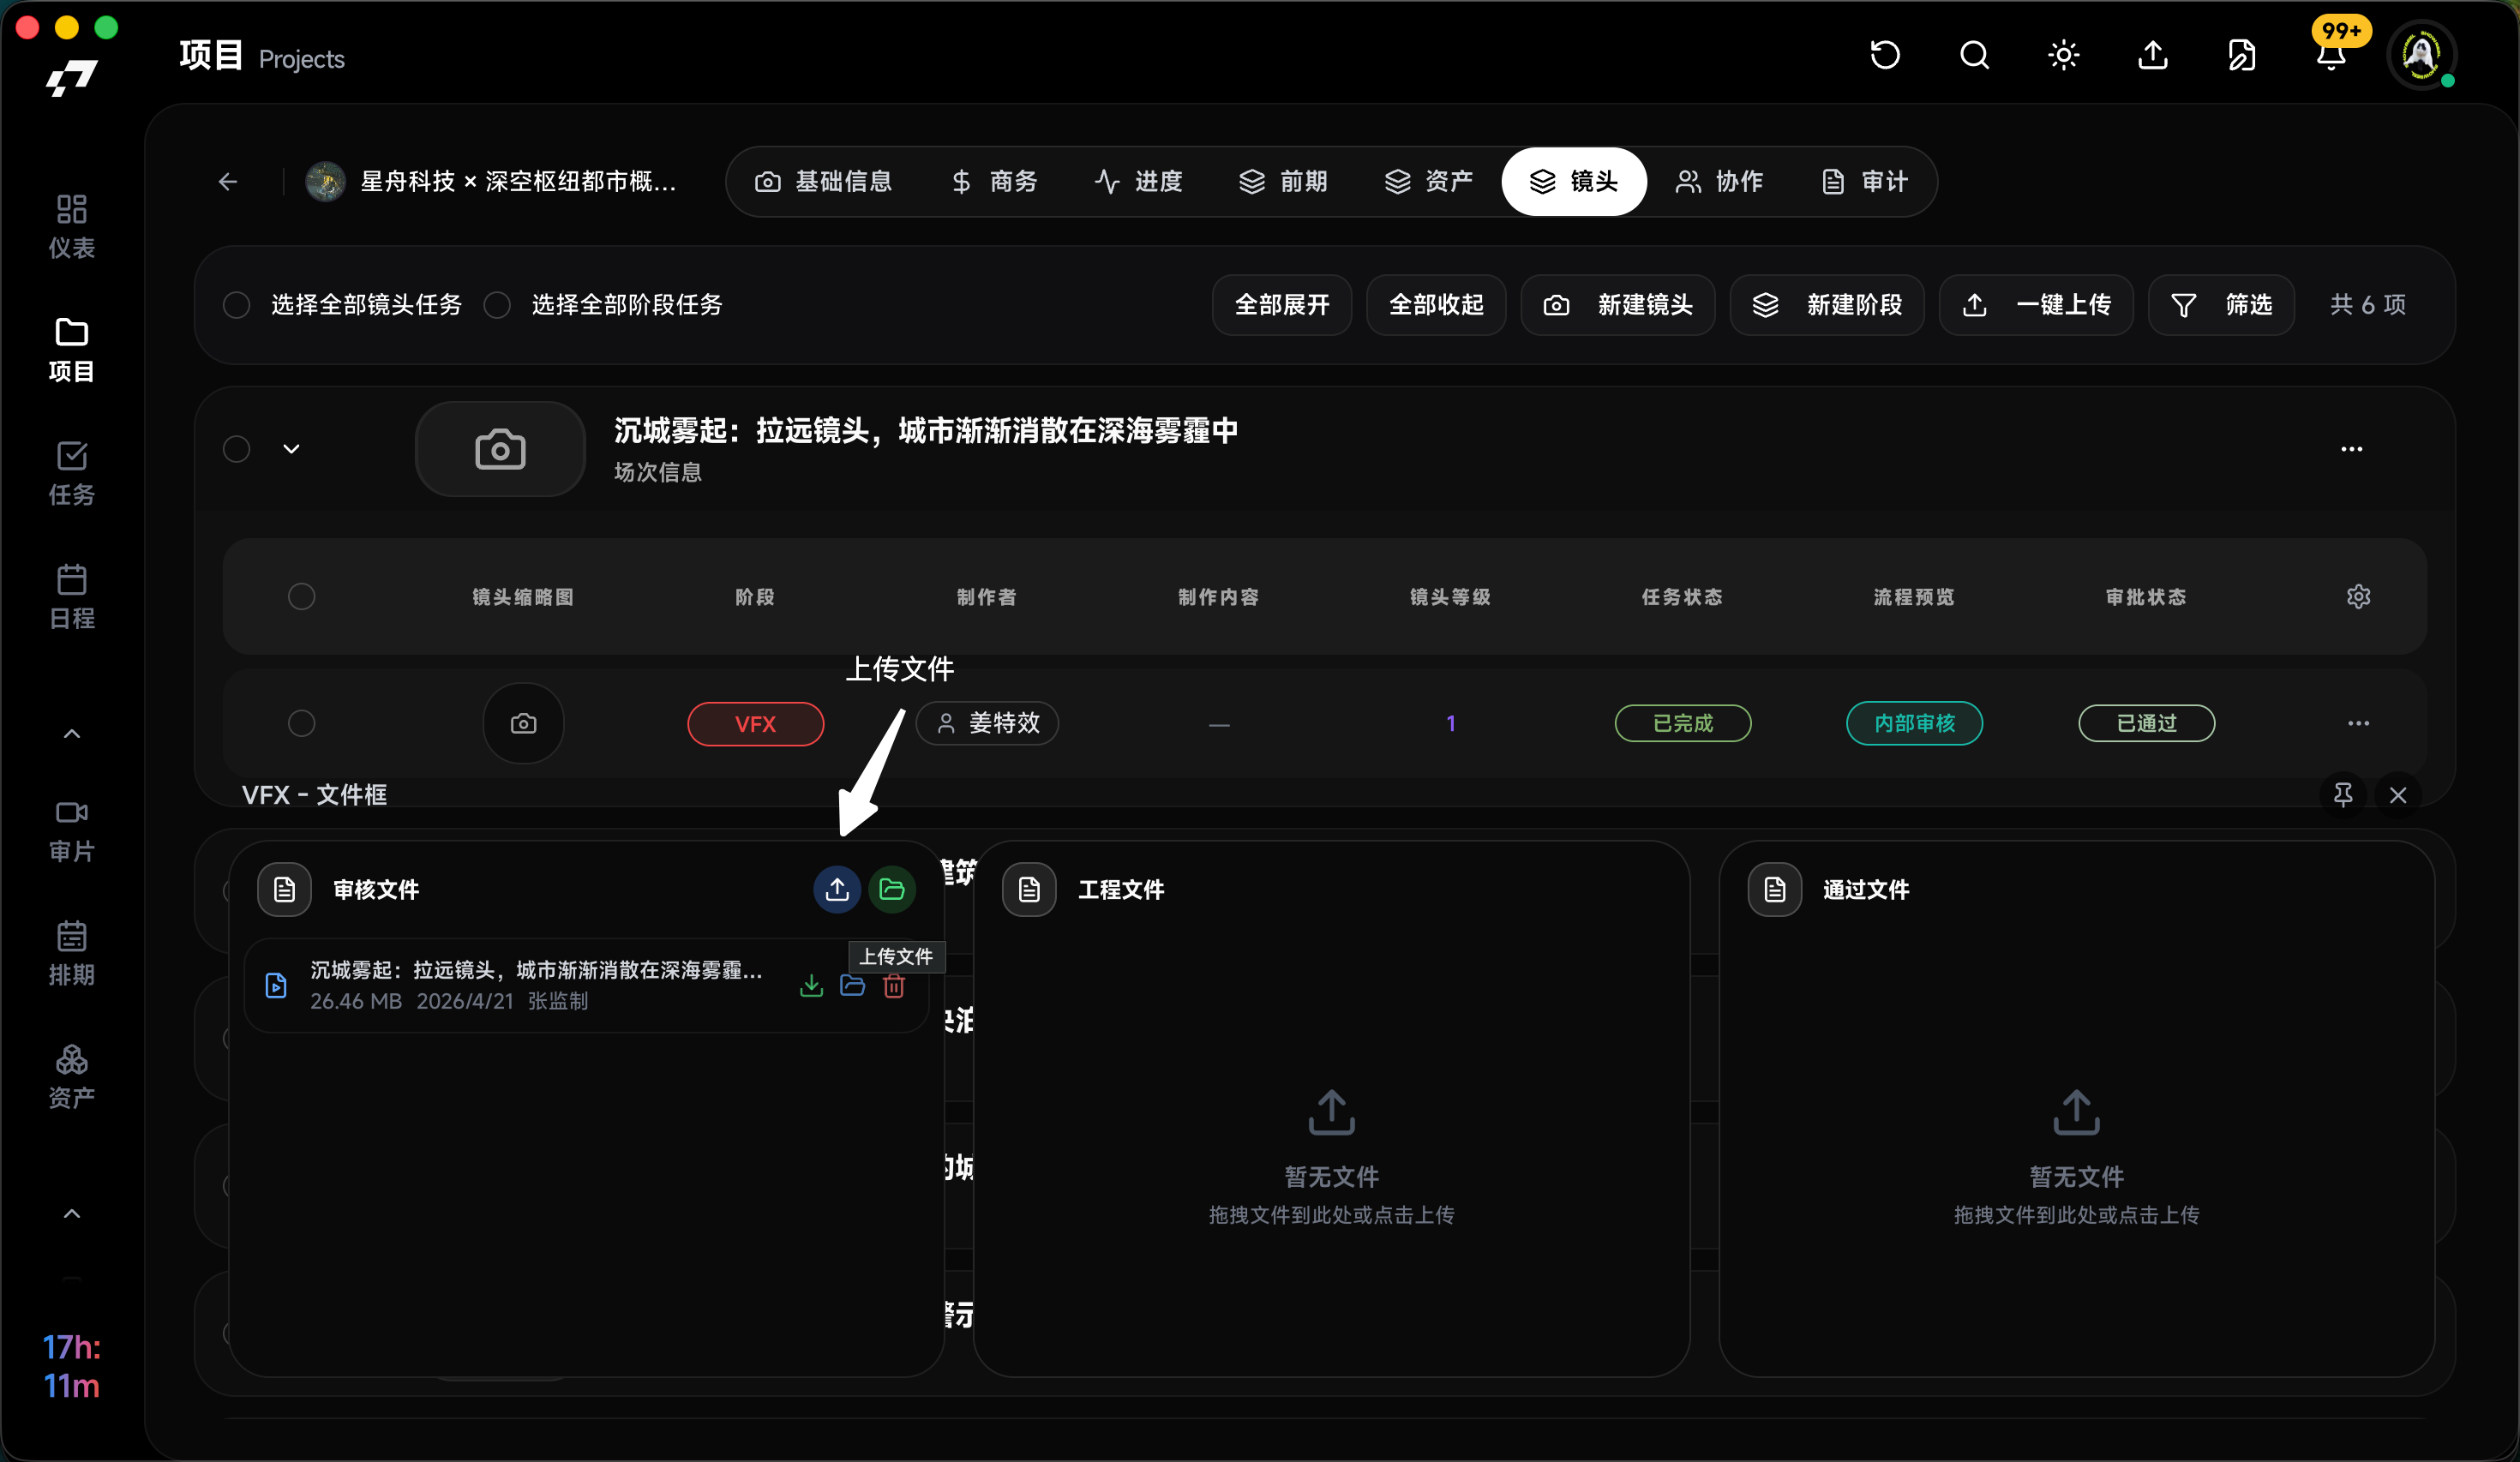This screenshot has height=1462, width=2520.
Task: Click the 全部收起 button
Action: click(x=1436, y=305)
